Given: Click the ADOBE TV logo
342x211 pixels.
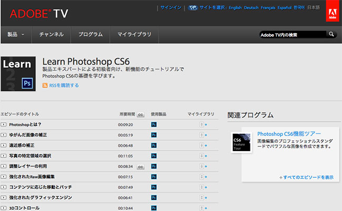Looking at the screenshot, I should pos(39,14).
